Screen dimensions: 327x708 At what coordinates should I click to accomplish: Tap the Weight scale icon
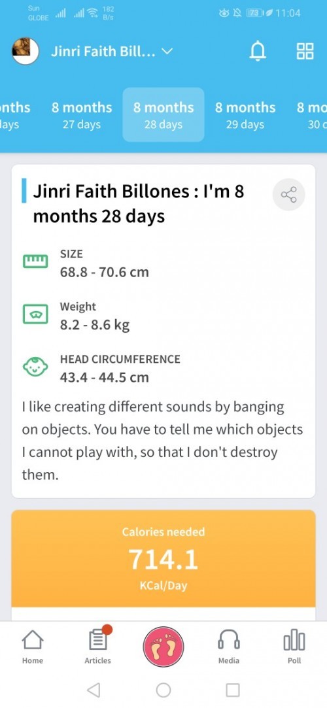(35, 314)
